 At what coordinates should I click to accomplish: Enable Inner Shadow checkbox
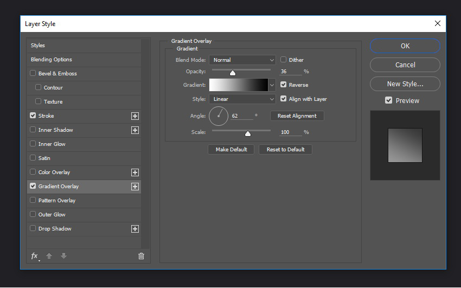pos(33,130)
